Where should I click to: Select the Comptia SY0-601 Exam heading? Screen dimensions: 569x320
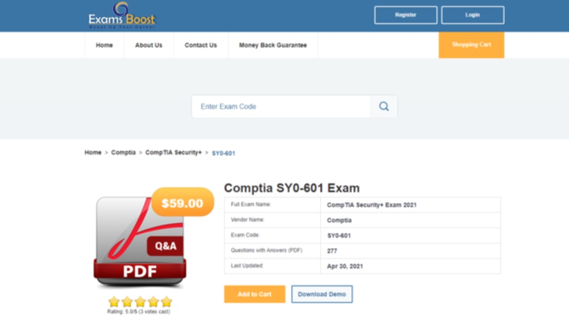click(292, 188)
